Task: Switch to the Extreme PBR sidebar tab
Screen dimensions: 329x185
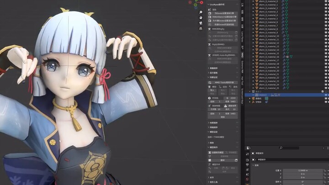Action: click(242, 67)
